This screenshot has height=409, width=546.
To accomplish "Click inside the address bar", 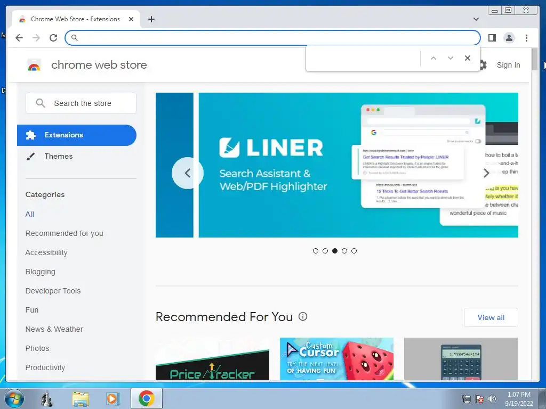I will pos(272,38).
